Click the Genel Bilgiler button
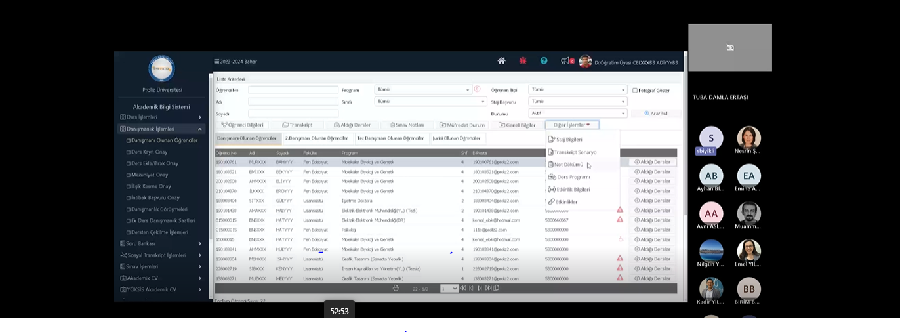Image resolution: width=900 pixels, height=332 pixels. (517, 125)
